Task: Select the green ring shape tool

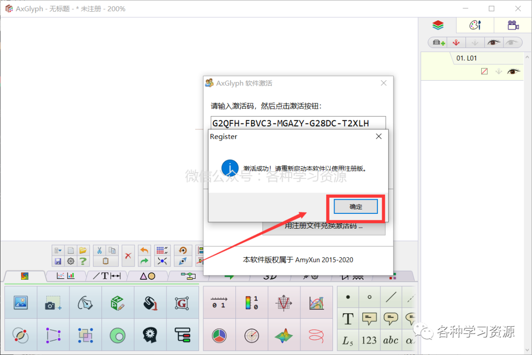Action: coord(118,335)
